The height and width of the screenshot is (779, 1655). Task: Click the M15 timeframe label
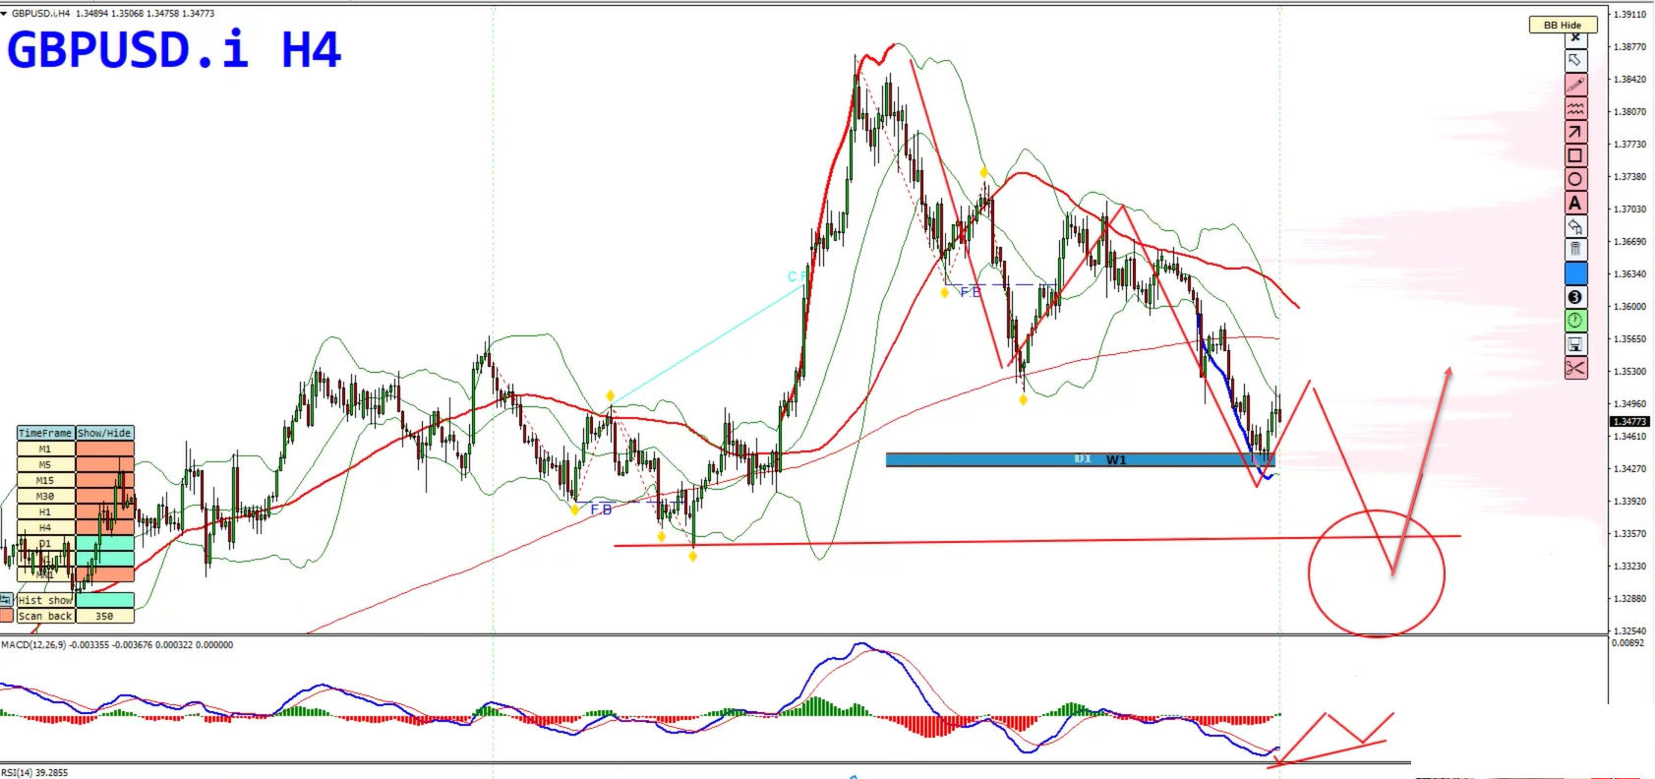(x=45, y=480)
